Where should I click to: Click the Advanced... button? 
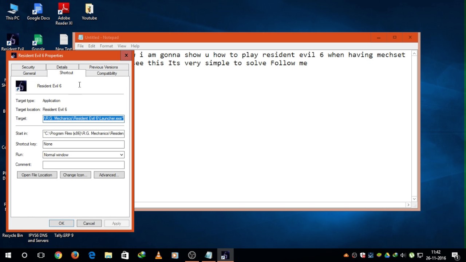[x=109, y=175]
